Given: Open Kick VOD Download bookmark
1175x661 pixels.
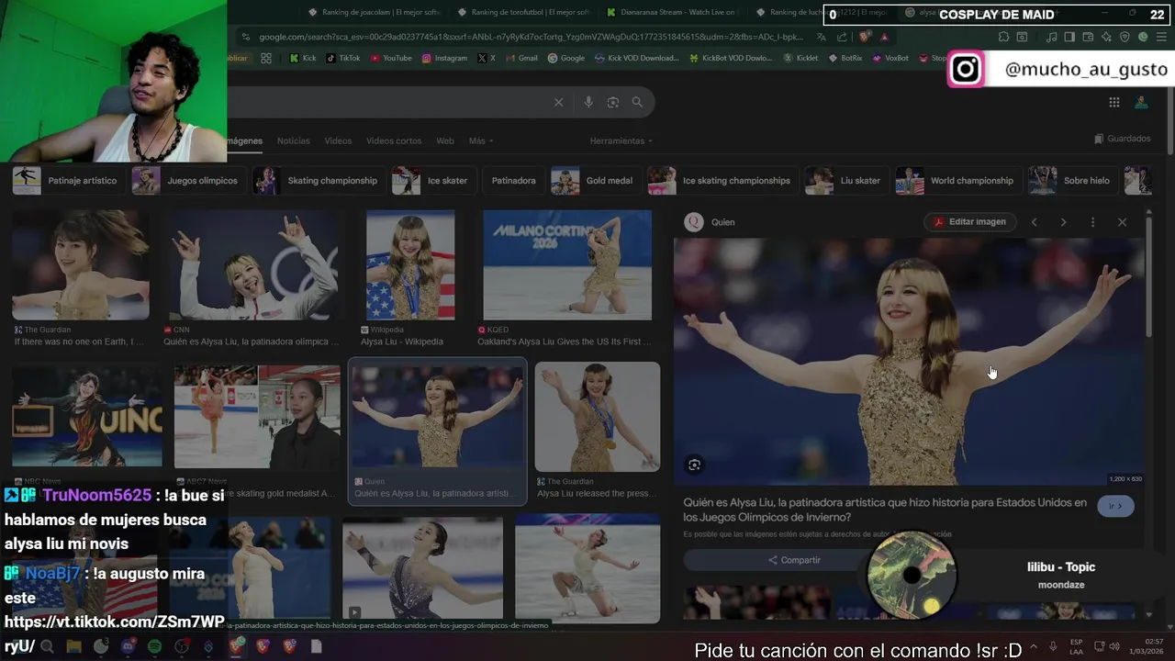Looking at the screenshot, I should pos(636,58).
